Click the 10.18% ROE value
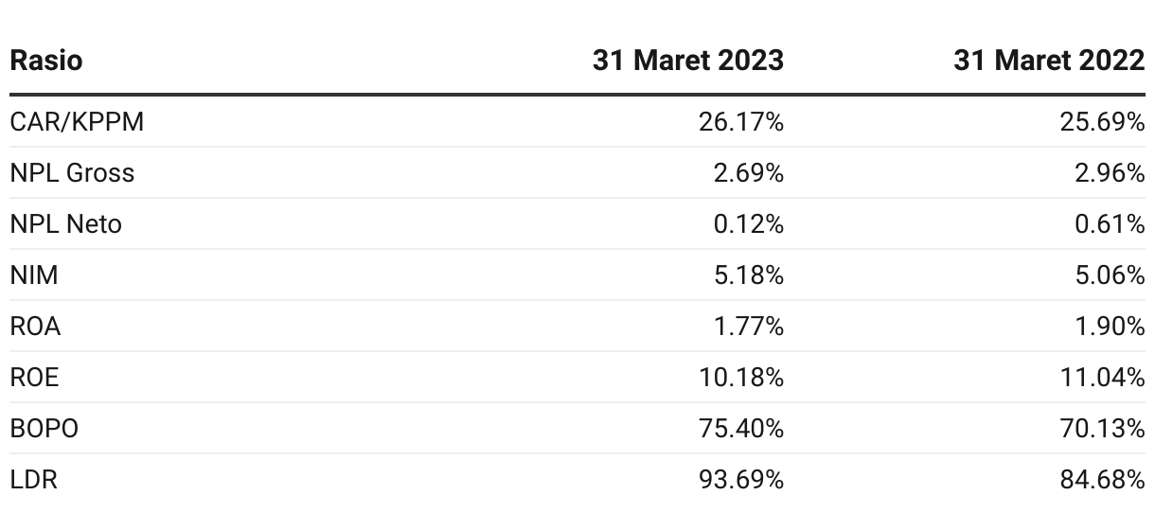 click(x=742, y=378)
